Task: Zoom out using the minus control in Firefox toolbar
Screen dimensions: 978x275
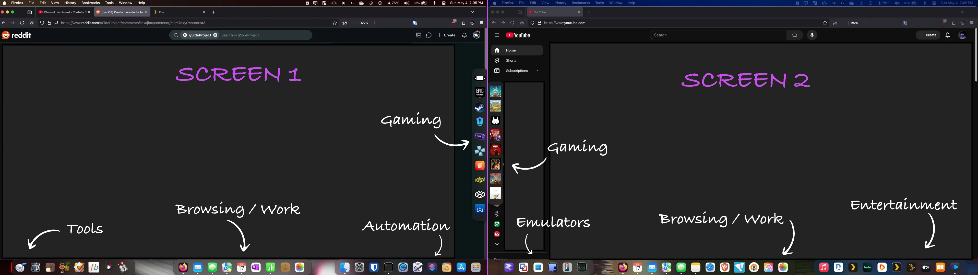Action: tap(353, 23)
